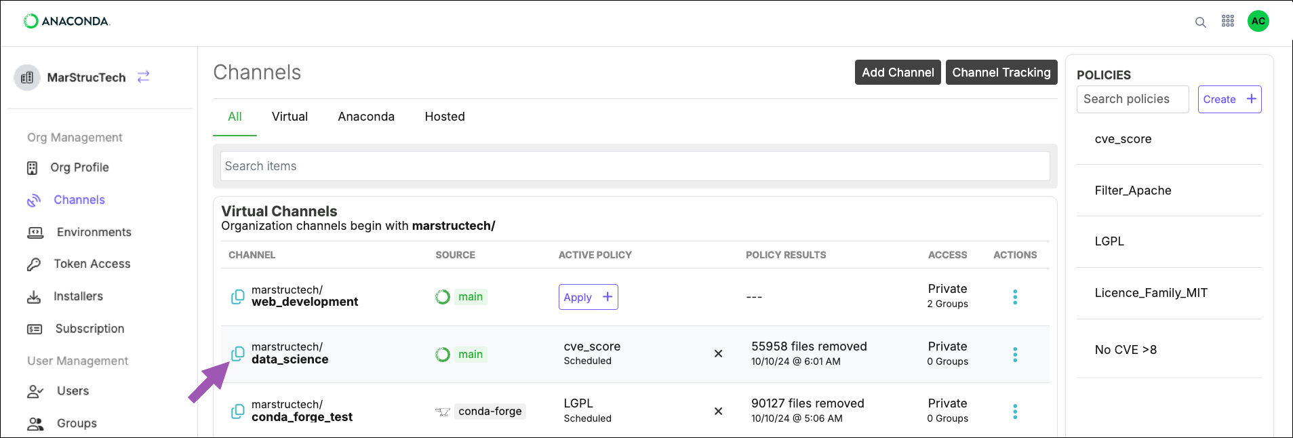Click the Subscription icon in sidebar
Viewport: 1293px width, 438px height.
click(35, 330)
